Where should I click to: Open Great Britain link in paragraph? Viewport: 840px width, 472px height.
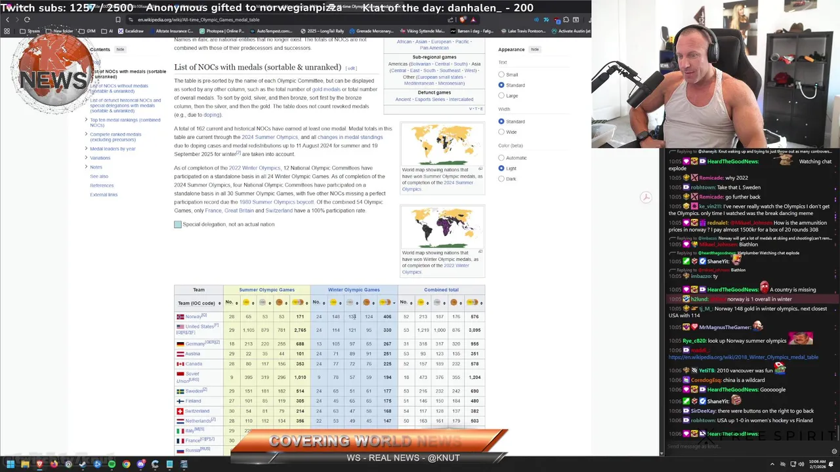(x=239, y=210)
